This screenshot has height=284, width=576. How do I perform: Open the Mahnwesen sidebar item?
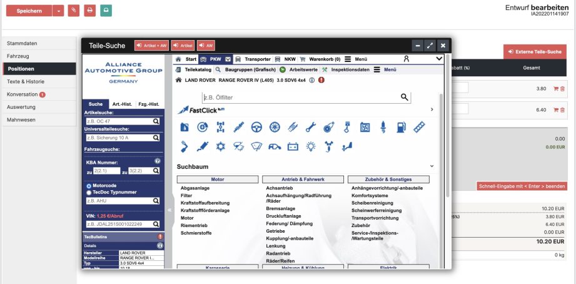(x=39, y=119)
